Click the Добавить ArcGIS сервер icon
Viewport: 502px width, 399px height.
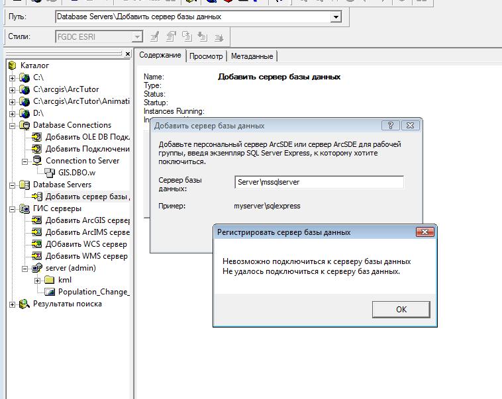pyautogui.click(x=37, y=220)
